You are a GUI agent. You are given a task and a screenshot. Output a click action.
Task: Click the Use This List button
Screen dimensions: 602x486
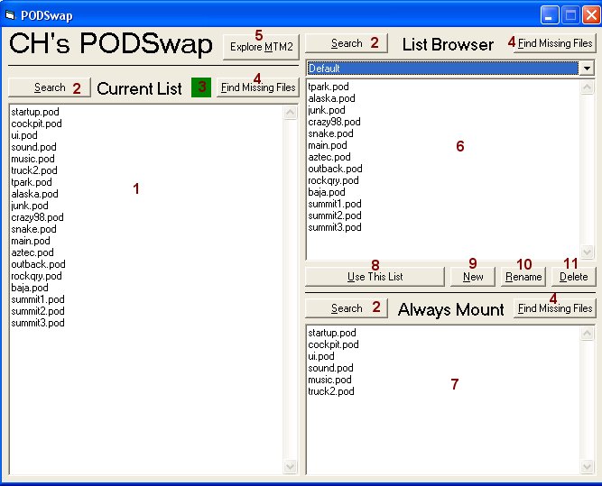(x=375, y=277)
